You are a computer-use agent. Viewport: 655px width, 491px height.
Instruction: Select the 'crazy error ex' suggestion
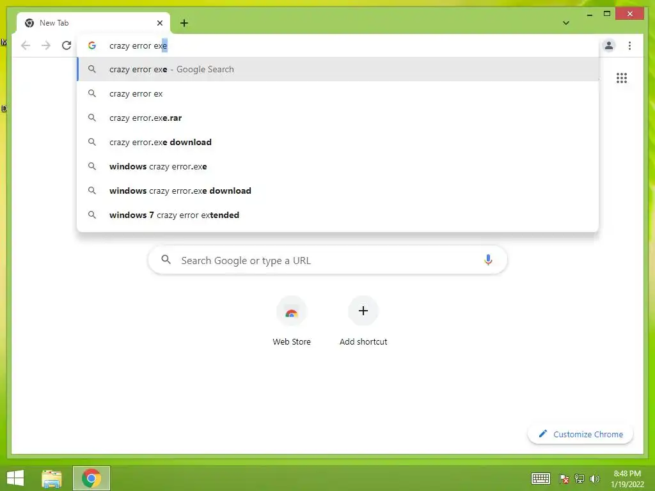click(x=338, y=93)
